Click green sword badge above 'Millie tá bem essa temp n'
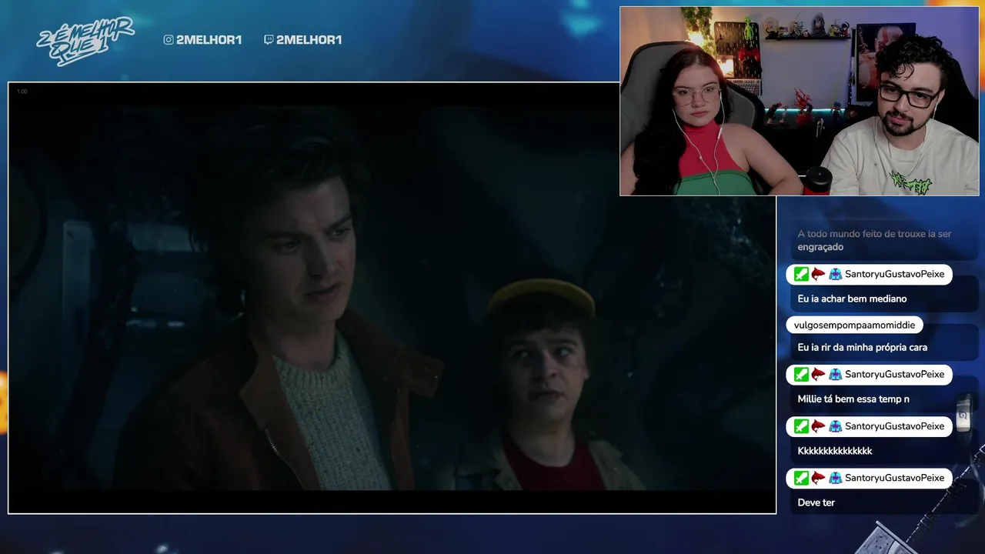Image resolution: width=985 pixels, height=554 pixels. [x=801, y=375]
